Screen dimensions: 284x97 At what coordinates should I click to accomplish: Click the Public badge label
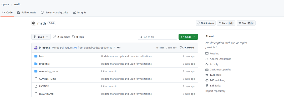click(52, 23)
